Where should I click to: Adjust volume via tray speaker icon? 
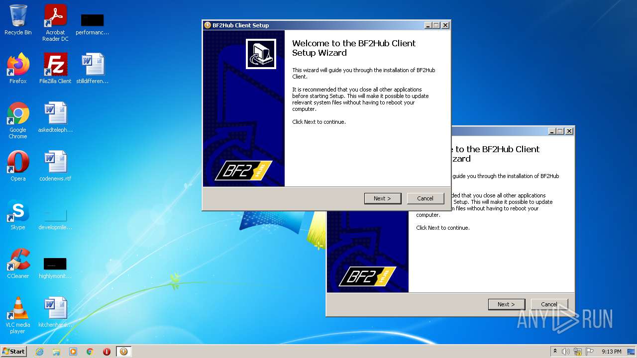tap(566, 352)
